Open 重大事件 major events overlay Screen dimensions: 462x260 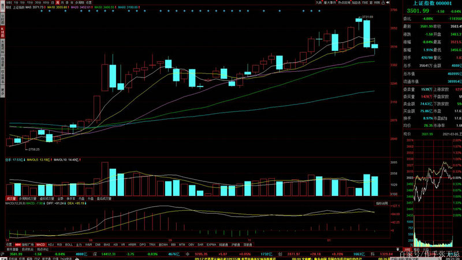[331, 3]
